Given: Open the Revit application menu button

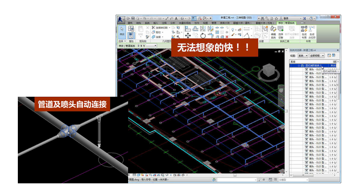Looking at the screenshot, I should click(121, 20).
